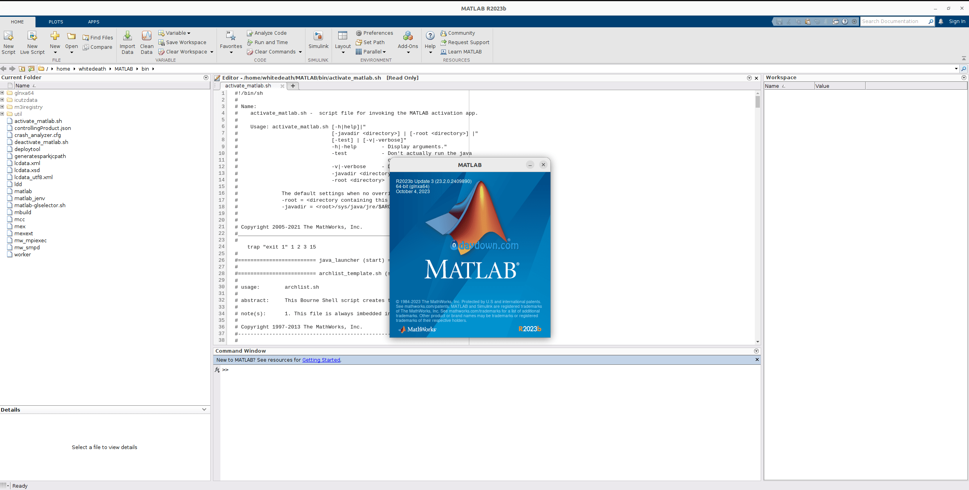This screenshot has width=969, height=490.
Task: Open the Layout options
Action: (343, 42)
